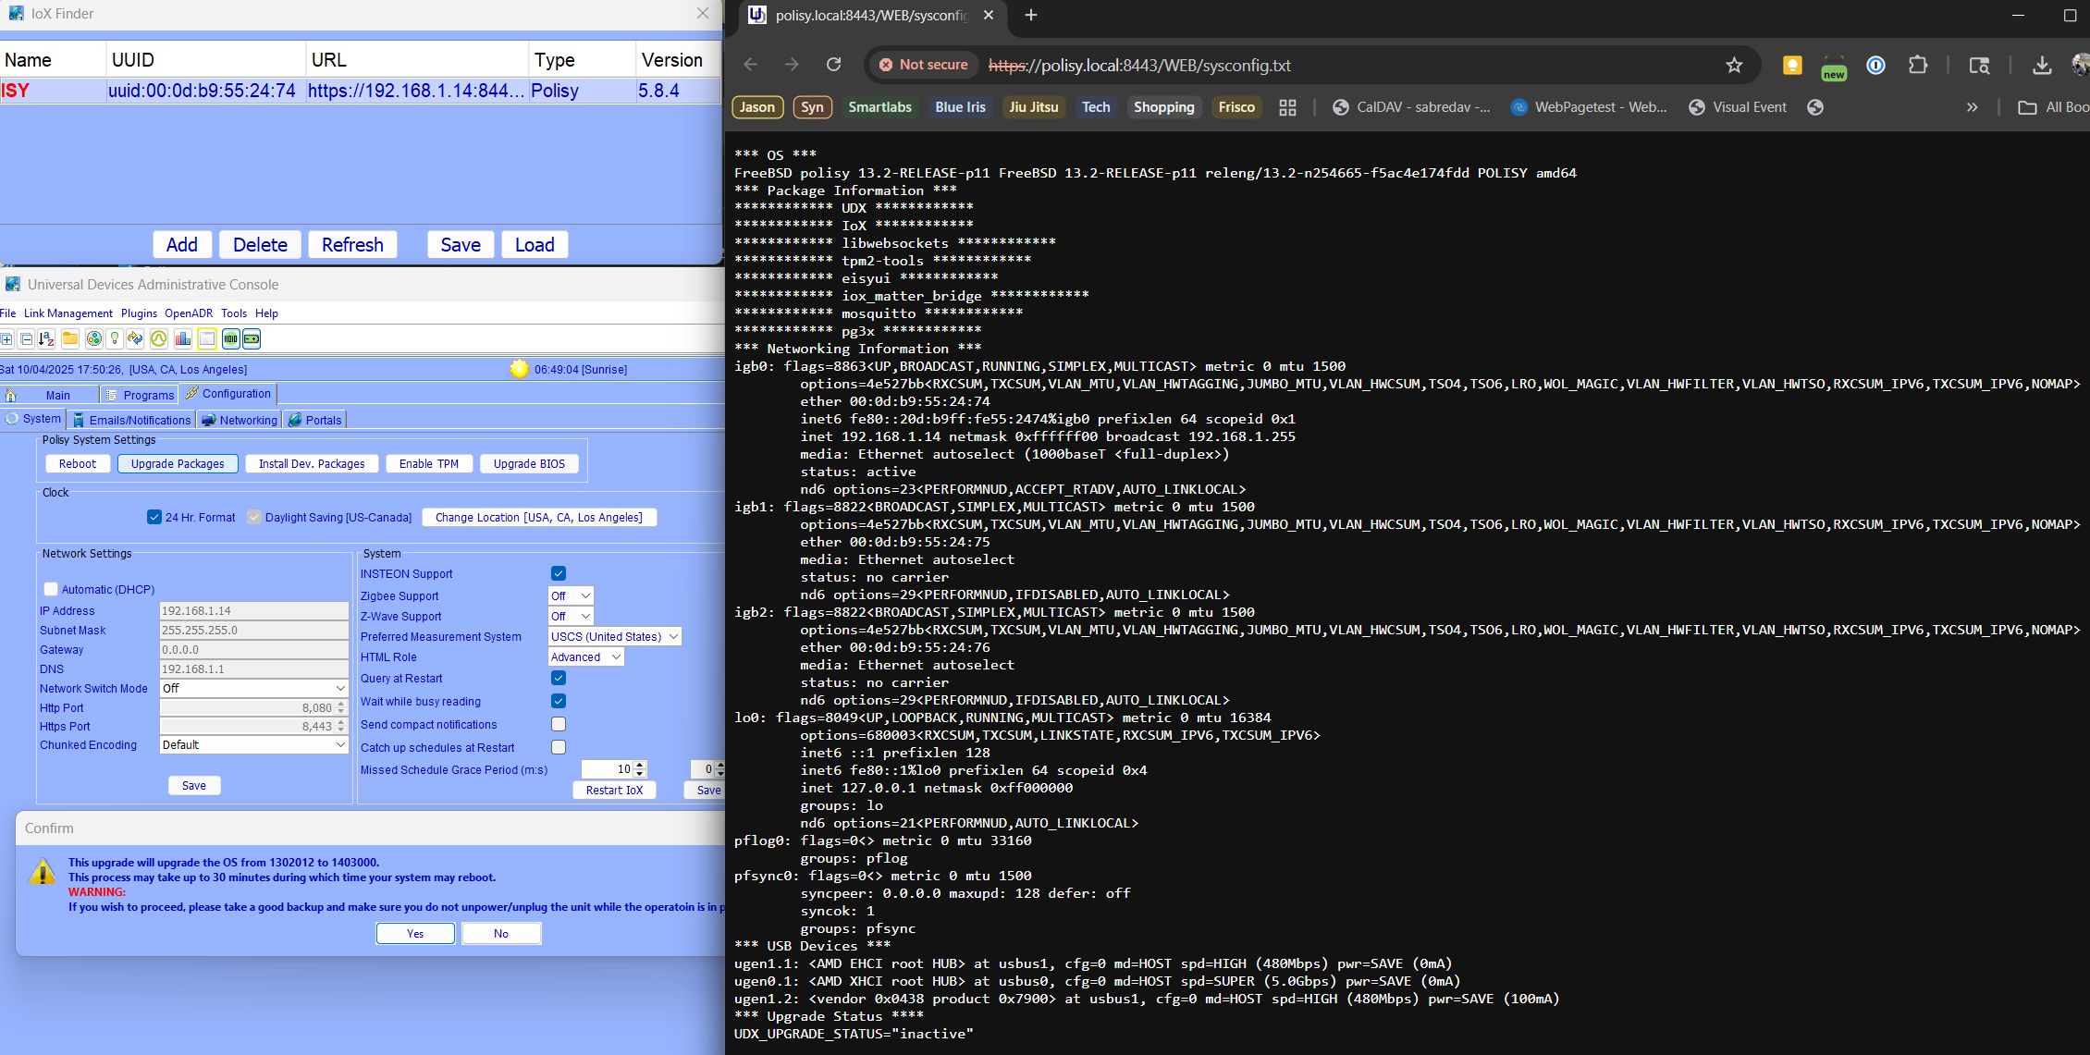Click the bar chart toolbar icon

click(x=183, y=338)
